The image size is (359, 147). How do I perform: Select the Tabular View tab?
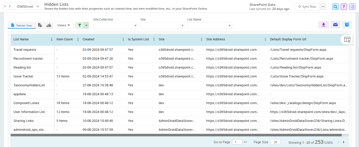(x=21, y=25)
